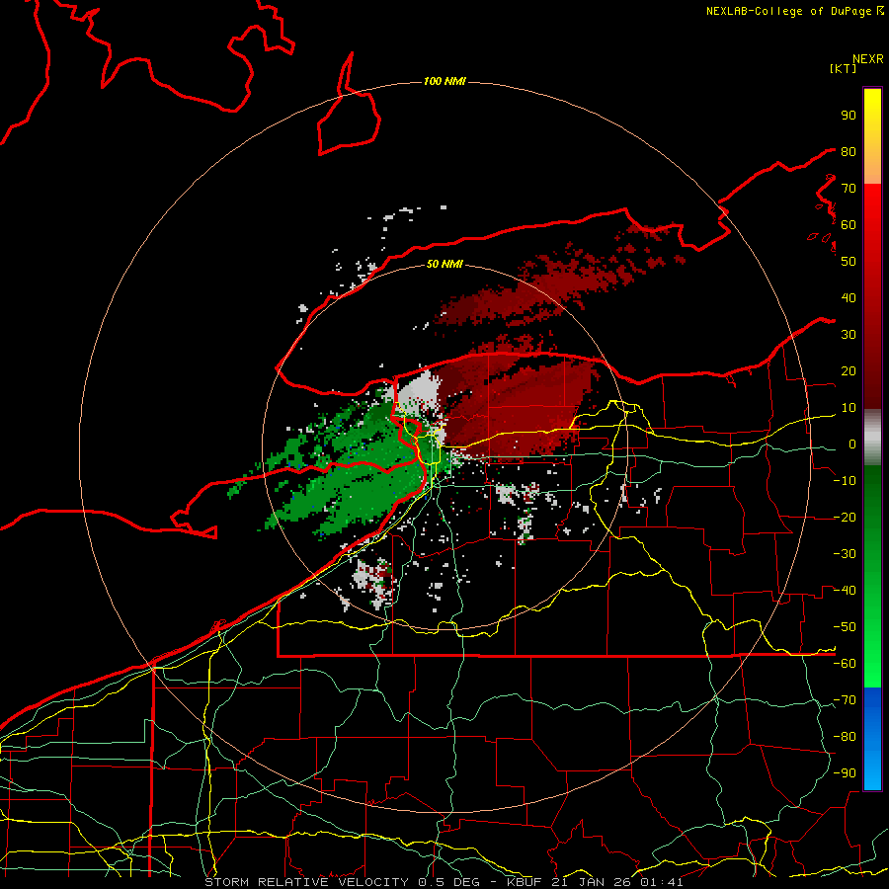The height and width of the screenshot is (889, 889).
Task: Click the positive 30 value on velocity scale
Action: pyautogui.click(x=849, y=335)
